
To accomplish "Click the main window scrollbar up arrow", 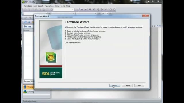I will [x=160, y=29].
